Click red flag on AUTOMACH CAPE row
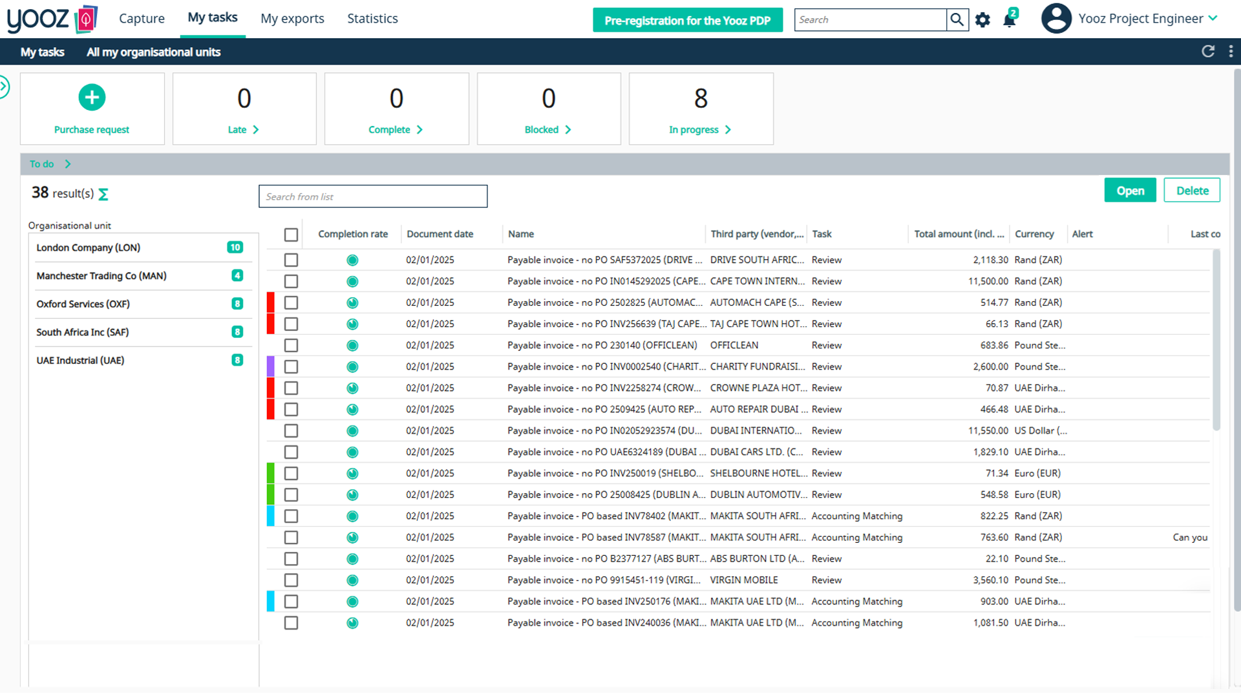Image resolution: width=1241 pixels, height=698 pixels. [x=271, y=302]
